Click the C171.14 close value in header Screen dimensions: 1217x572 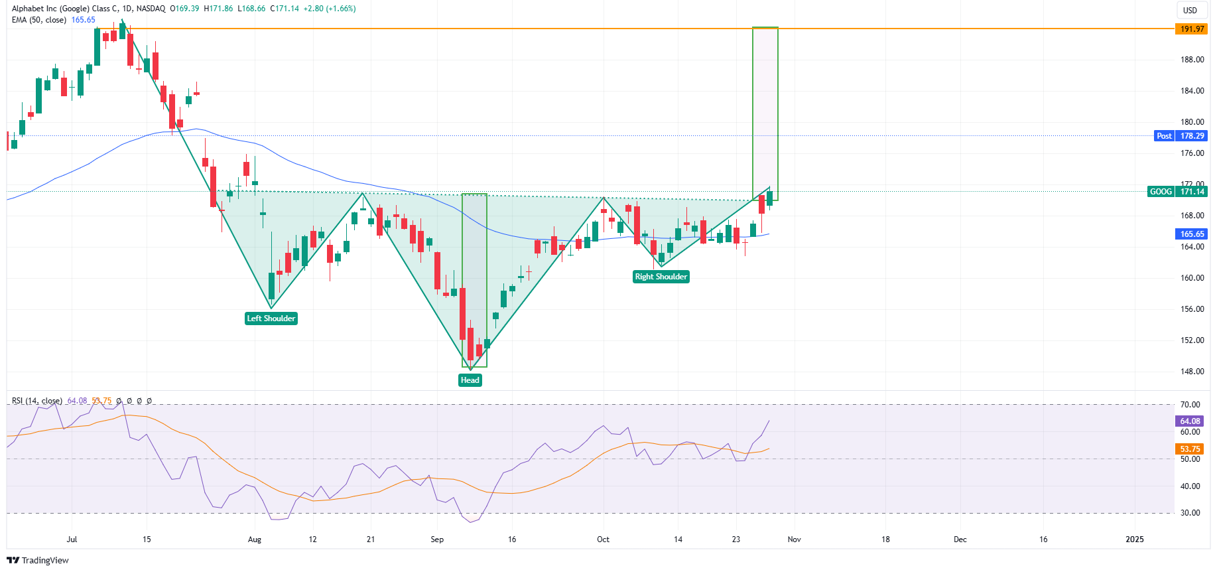(x=285, y=9)
